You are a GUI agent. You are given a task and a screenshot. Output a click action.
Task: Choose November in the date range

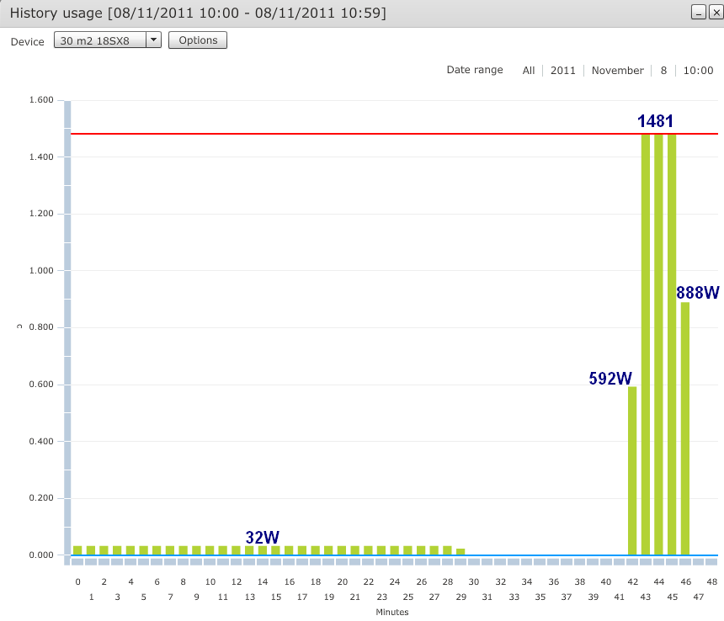(x=617, y=71)
